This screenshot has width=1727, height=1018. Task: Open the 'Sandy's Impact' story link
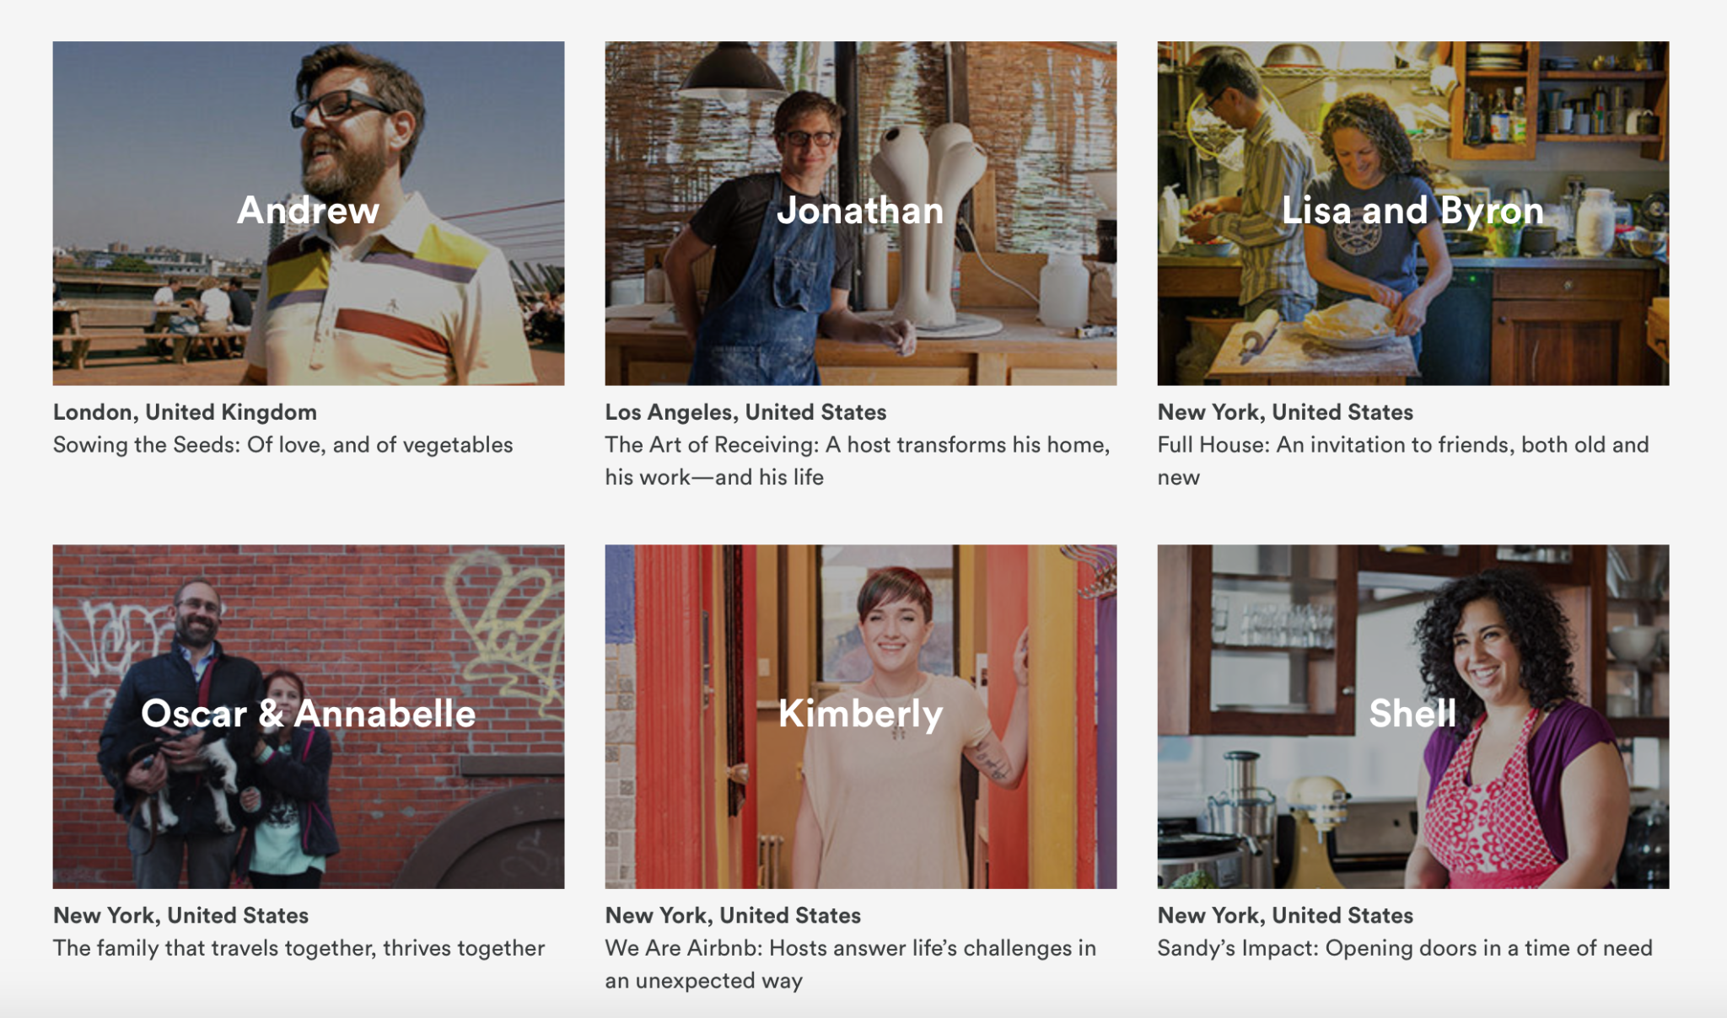pos(1404,948)
